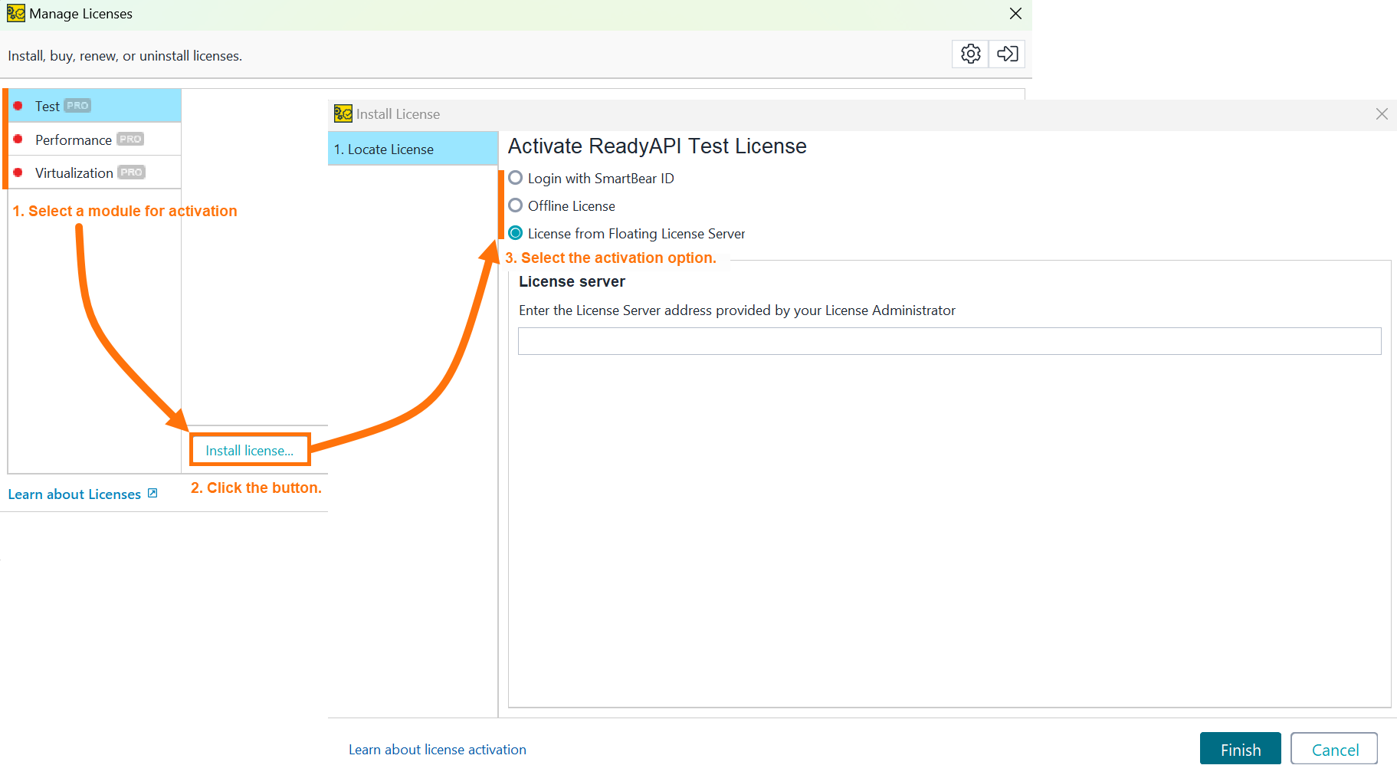Select the Performance module
1397x775 pixels.
pyautogui.click(x=73, y=140)
